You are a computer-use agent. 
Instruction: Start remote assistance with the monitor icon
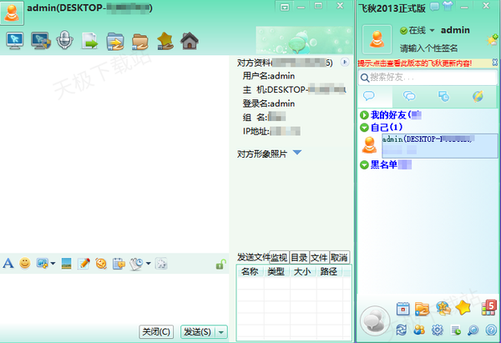15,41
